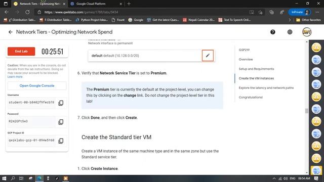Open the Other favorites folder
324x182 pixels.
coord(308,20)
